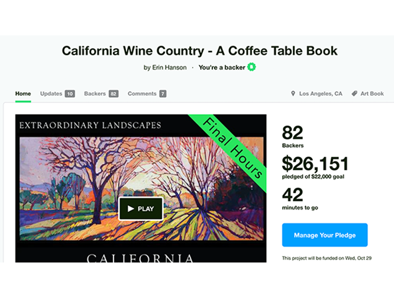Click the green backer badge icon

pos(251,67)
